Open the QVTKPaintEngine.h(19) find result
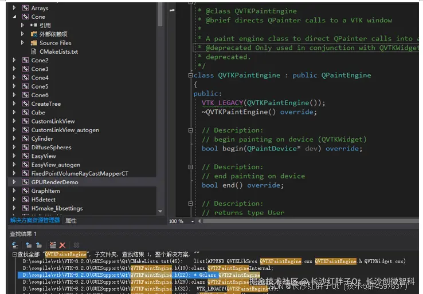 coord(147,268)
